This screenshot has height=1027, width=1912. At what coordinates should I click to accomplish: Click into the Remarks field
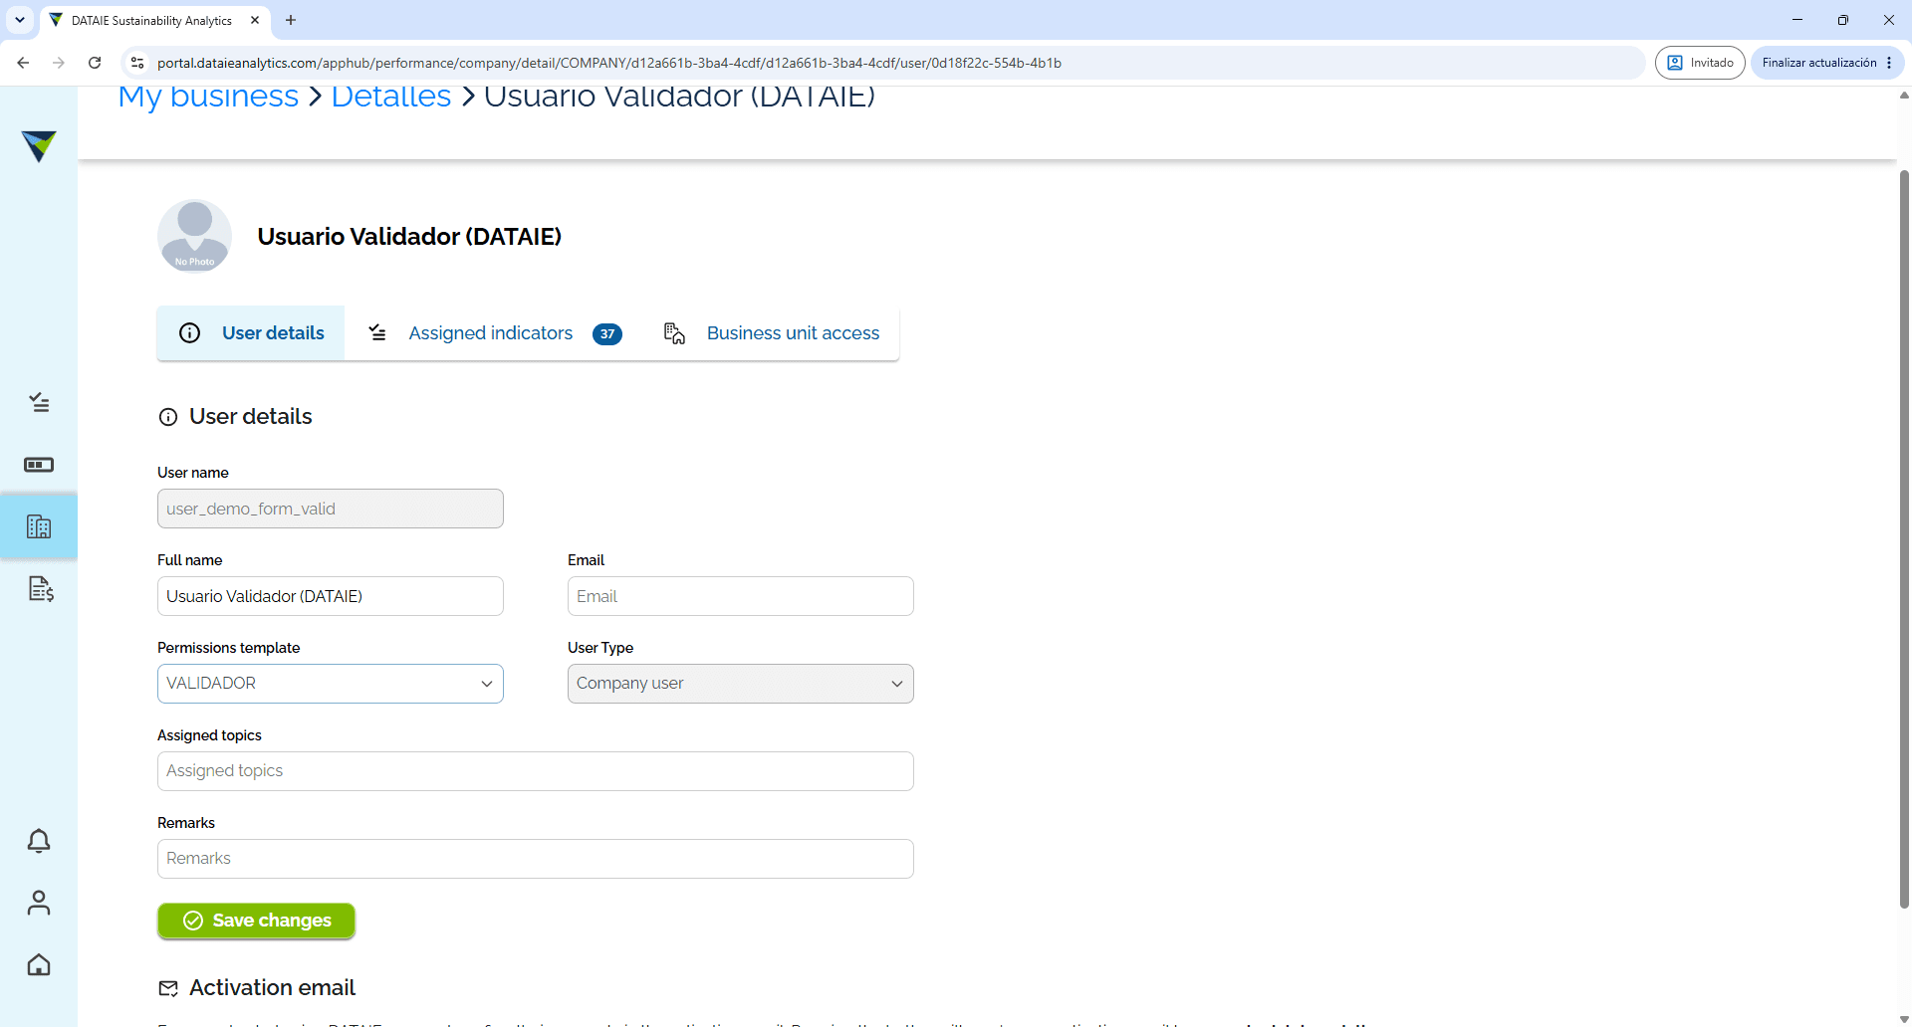coord(536,859)
